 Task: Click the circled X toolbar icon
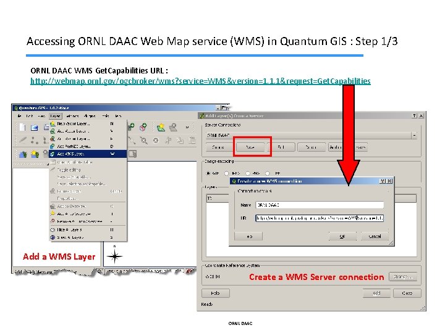[156, 141]
